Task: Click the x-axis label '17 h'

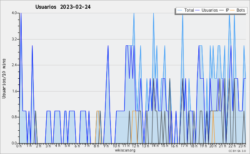Action: point(184,146)
